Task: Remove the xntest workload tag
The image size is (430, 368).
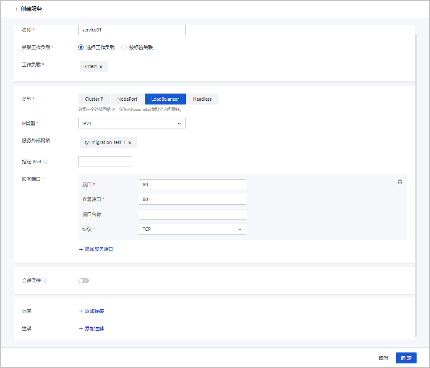Action: [101, 67]
